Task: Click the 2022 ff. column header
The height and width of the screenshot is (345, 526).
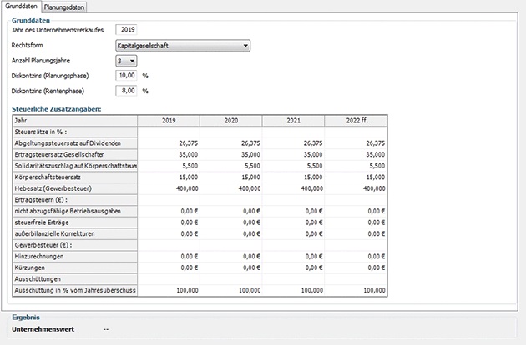Action: [x=355, y=121]
